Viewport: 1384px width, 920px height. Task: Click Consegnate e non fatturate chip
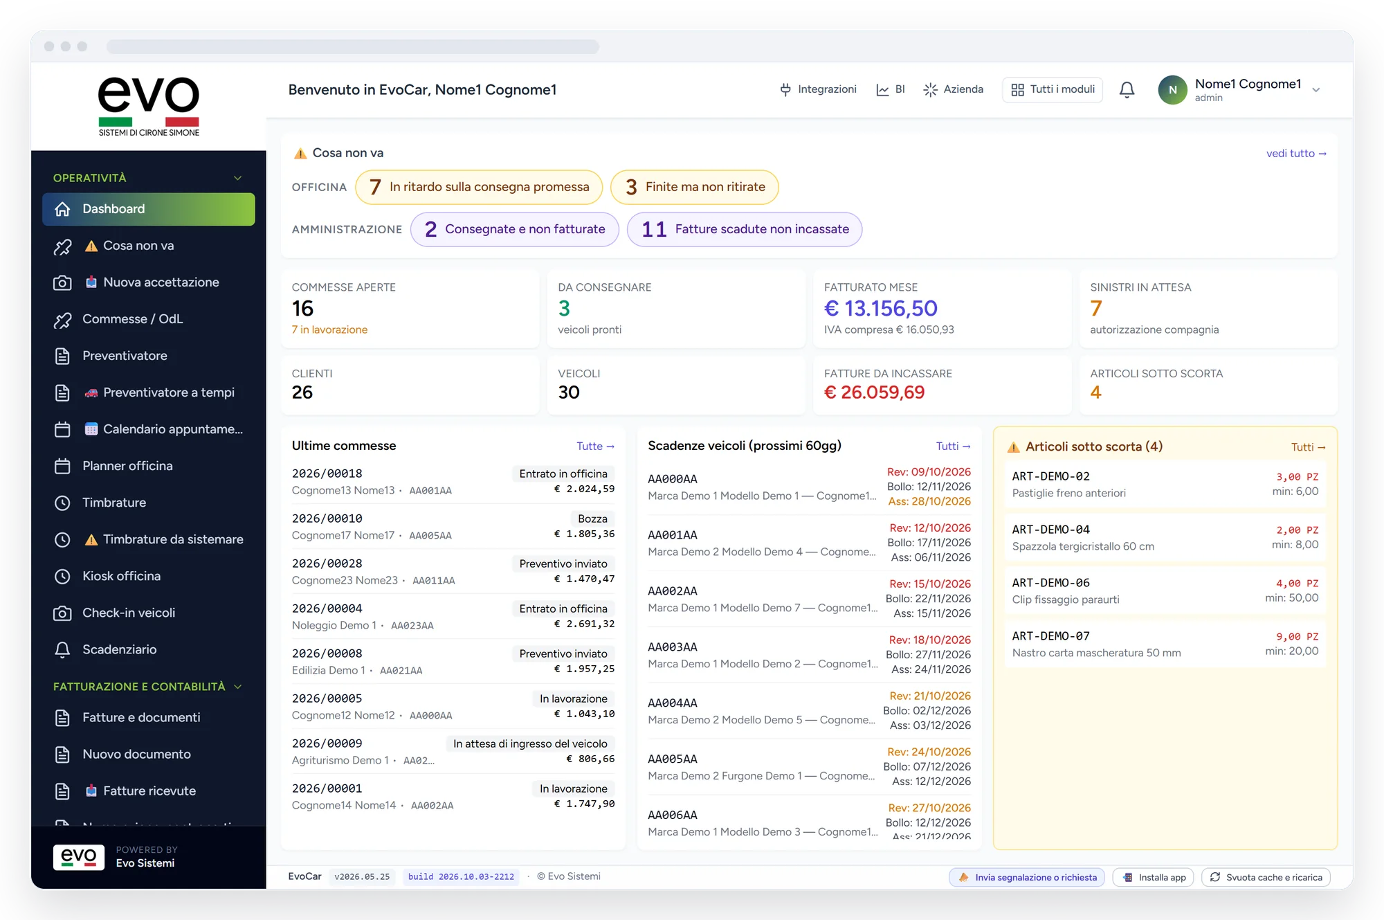515,229
